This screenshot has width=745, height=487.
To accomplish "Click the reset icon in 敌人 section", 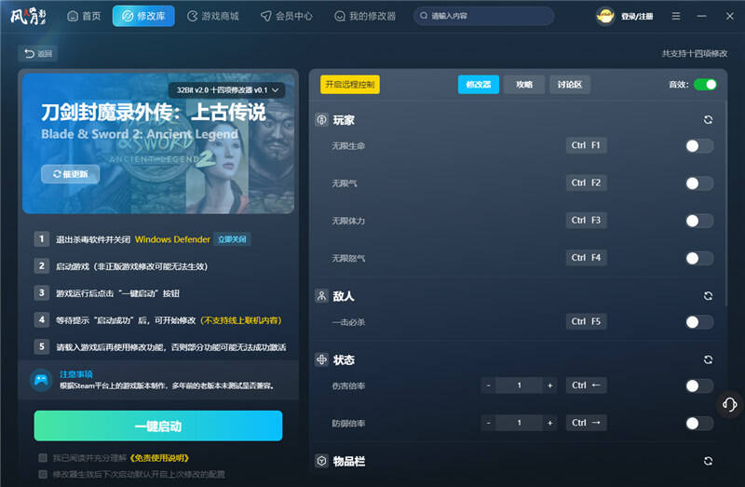I will point(708,296).
